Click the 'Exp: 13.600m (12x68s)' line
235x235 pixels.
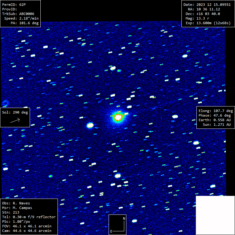click(208, 23)
